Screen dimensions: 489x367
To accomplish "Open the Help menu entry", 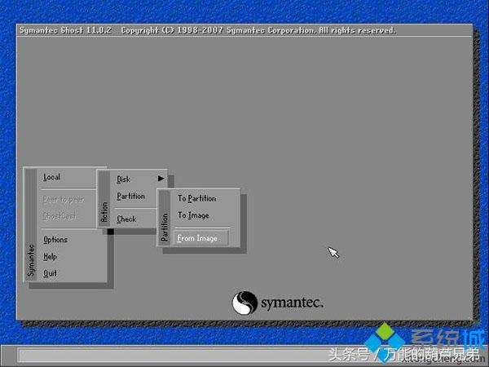I will pyautogui.click(x=51, y=257).
